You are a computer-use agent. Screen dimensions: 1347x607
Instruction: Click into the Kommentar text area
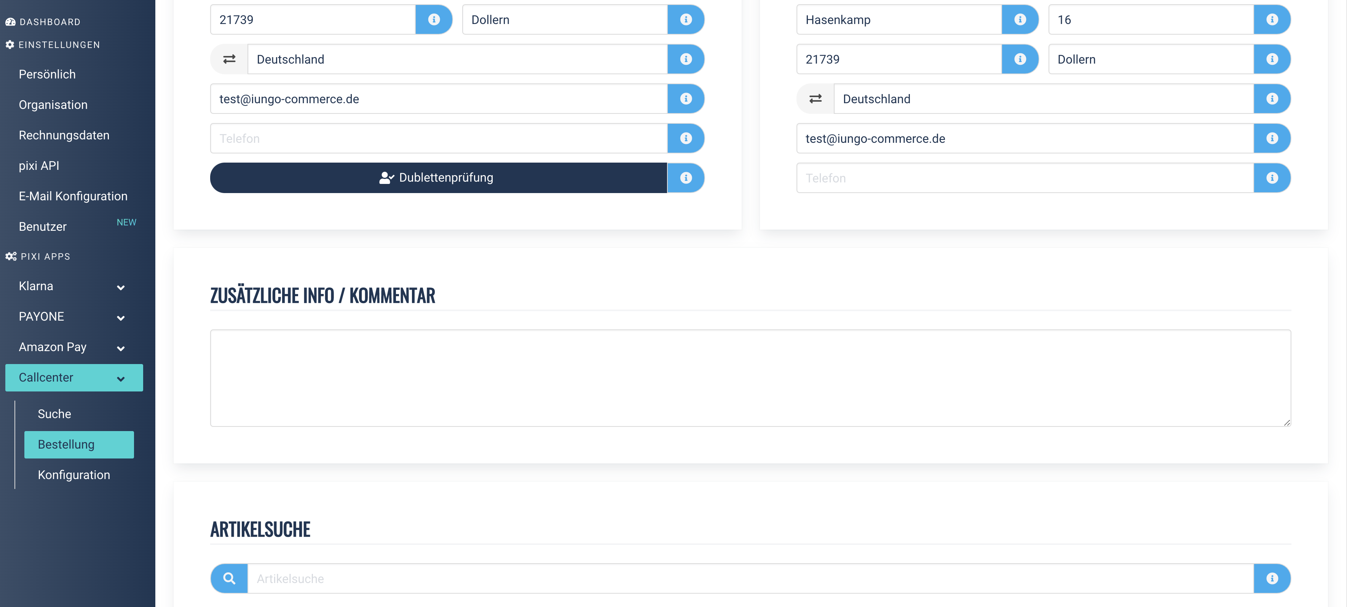coord(750,378)
